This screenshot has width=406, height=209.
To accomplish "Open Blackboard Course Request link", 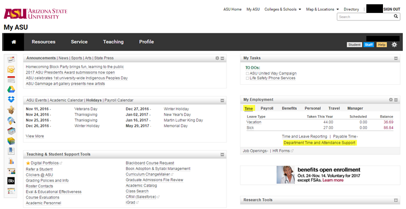I will pos(150,163).
